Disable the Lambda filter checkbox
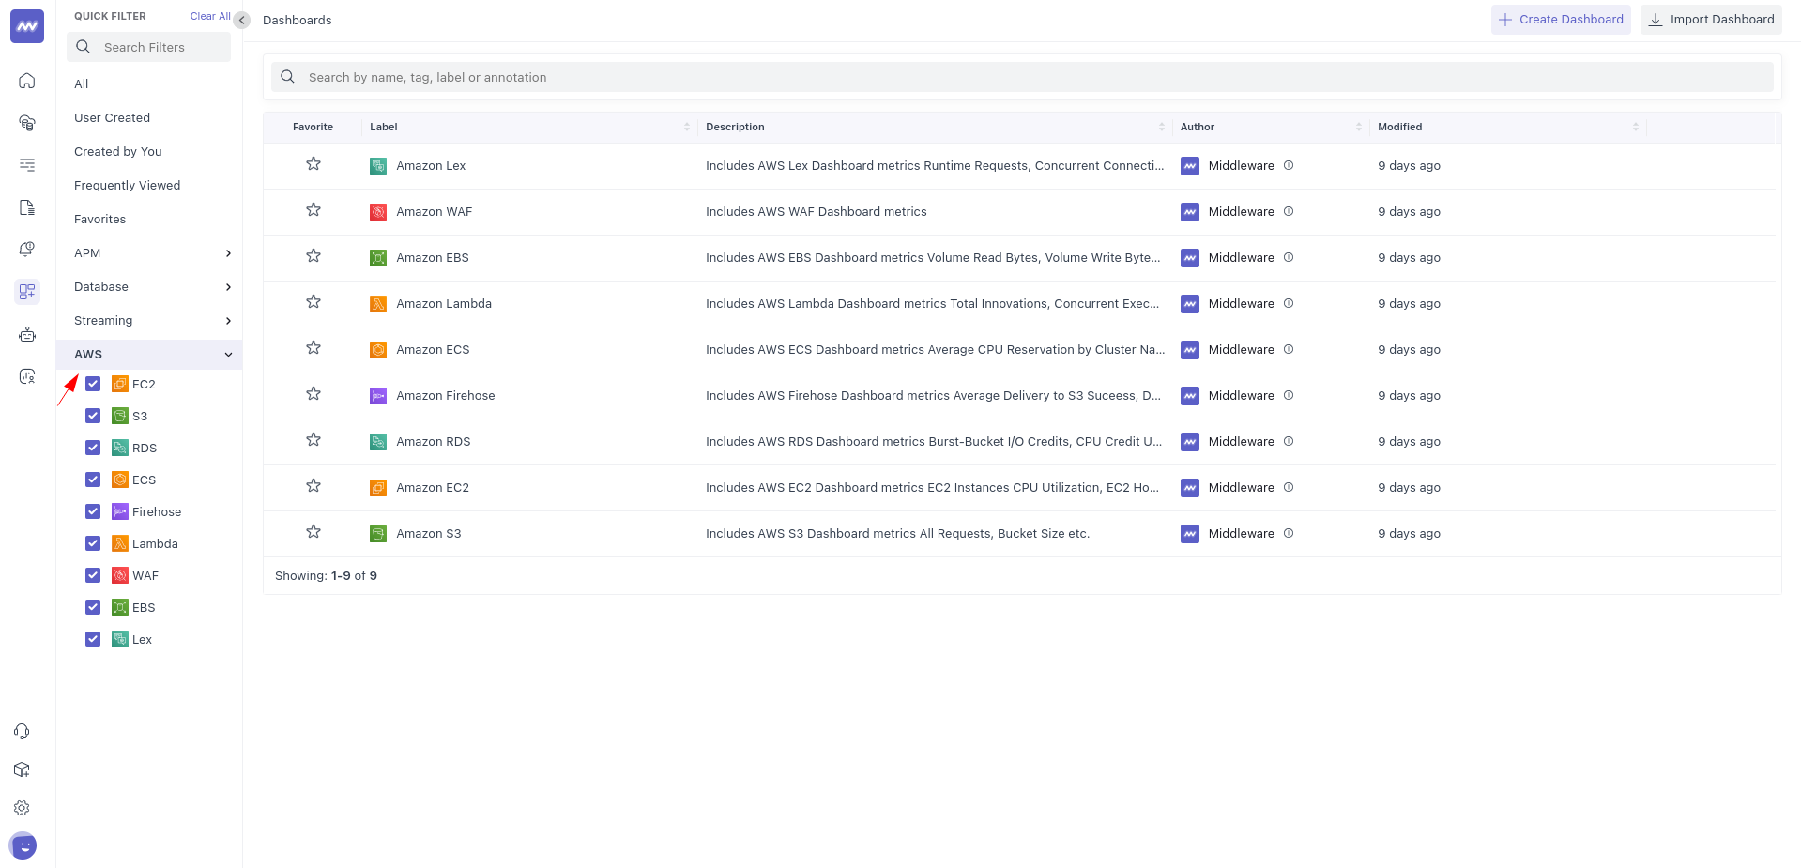 pyautogui.click(x=93, y=543)
